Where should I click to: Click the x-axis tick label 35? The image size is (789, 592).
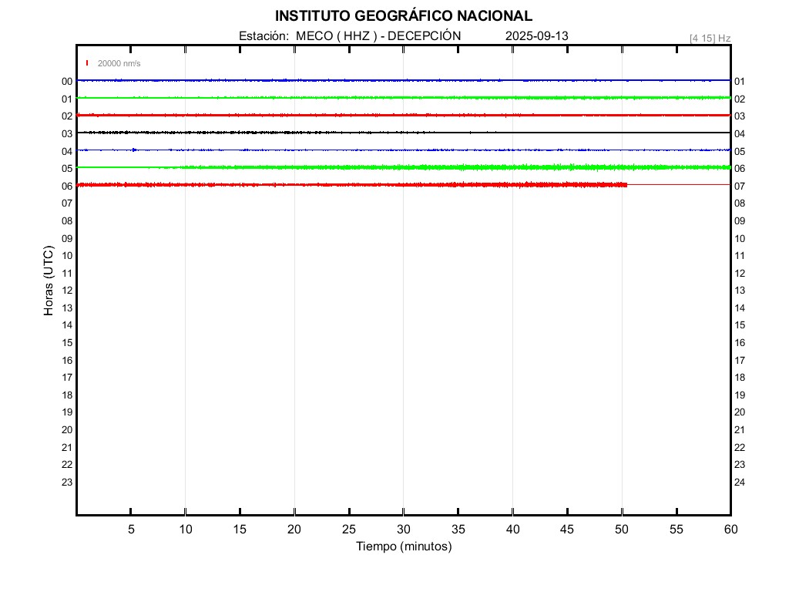pos(458,530)
